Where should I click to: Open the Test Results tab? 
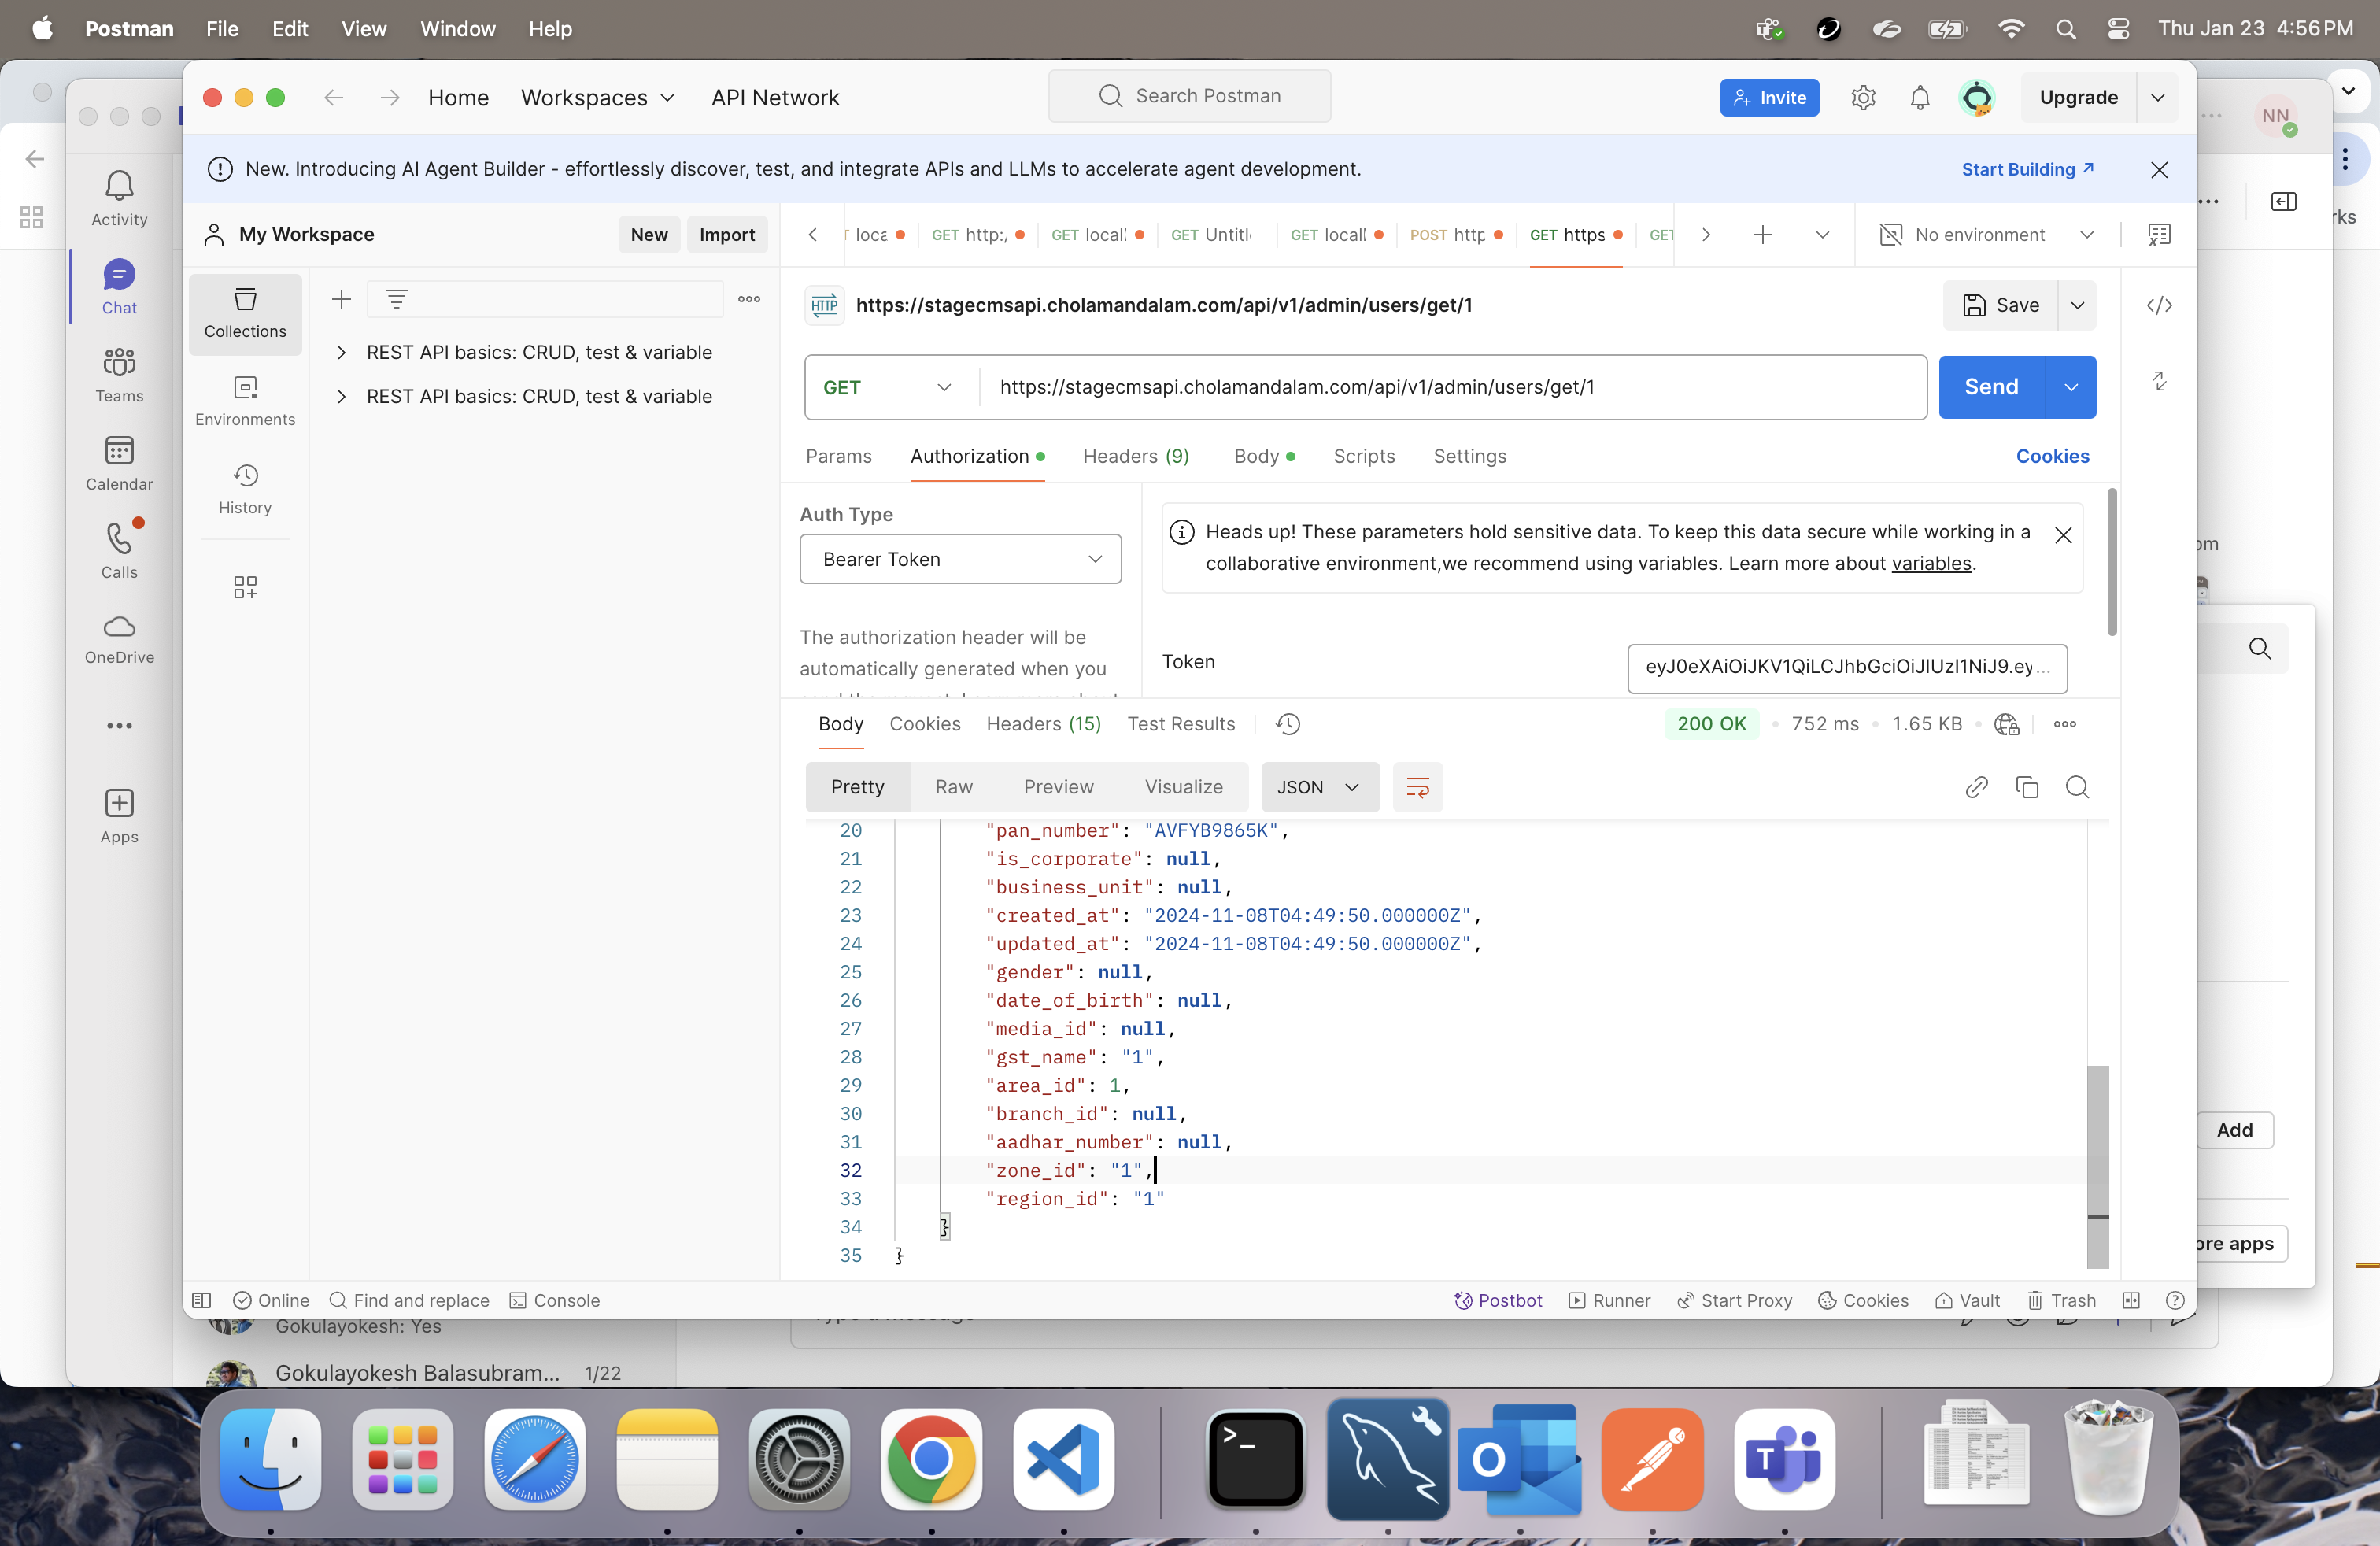(x=1181, y=724)
